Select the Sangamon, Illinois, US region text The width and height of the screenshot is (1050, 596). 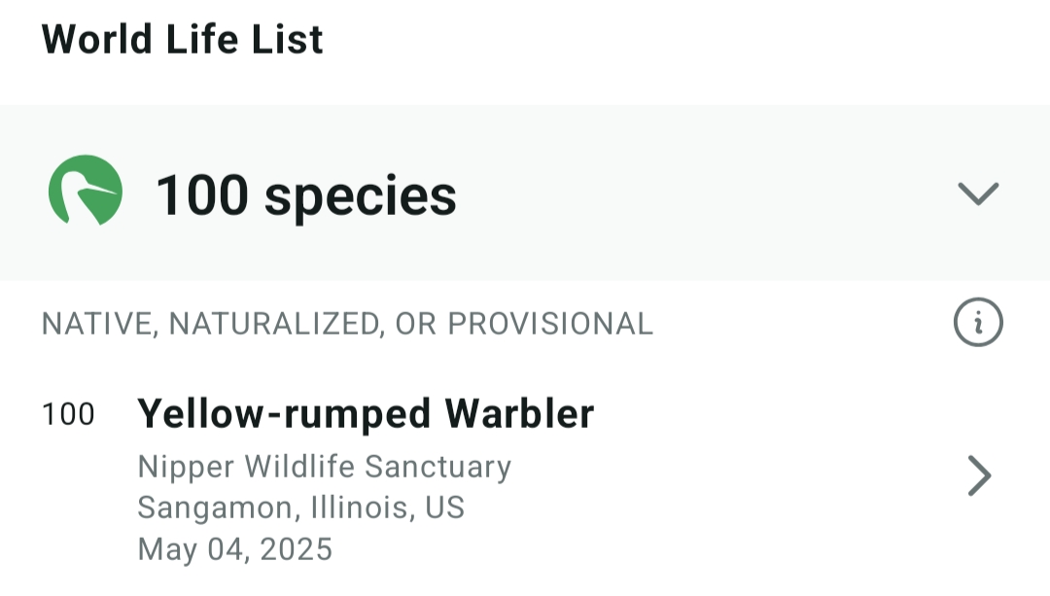[x=300, y=508]
